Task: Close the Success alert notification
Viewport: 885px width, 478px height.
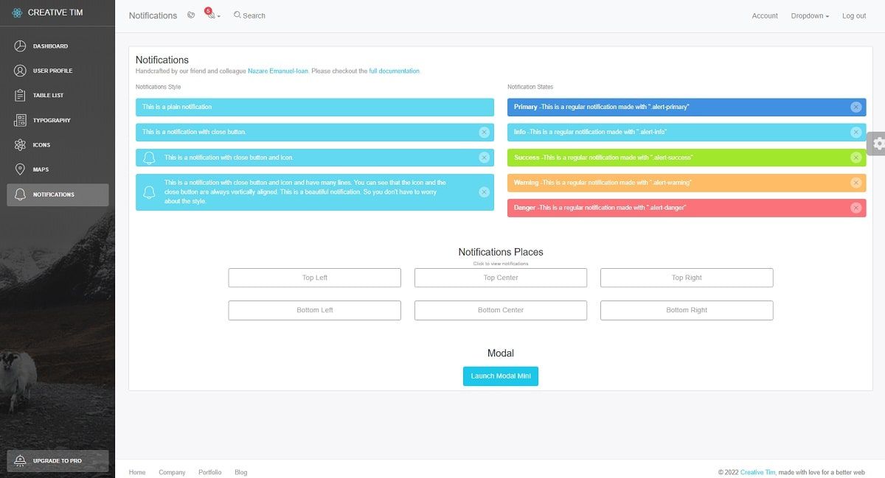Action: click(856, 157)
